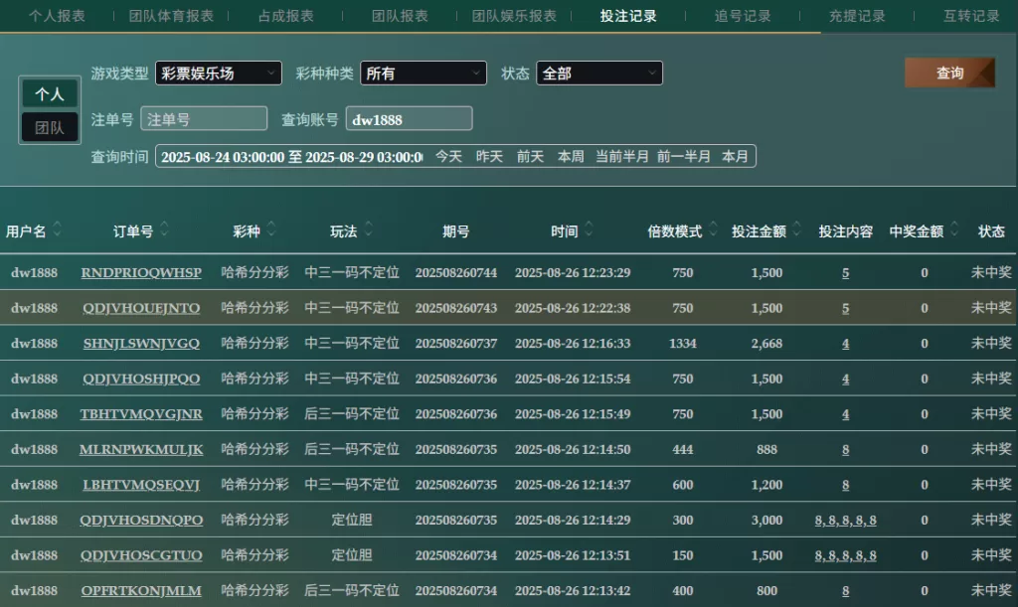Sort by 玩法 column arrows
The image size is (1018, 607).
tap(368, 228)
